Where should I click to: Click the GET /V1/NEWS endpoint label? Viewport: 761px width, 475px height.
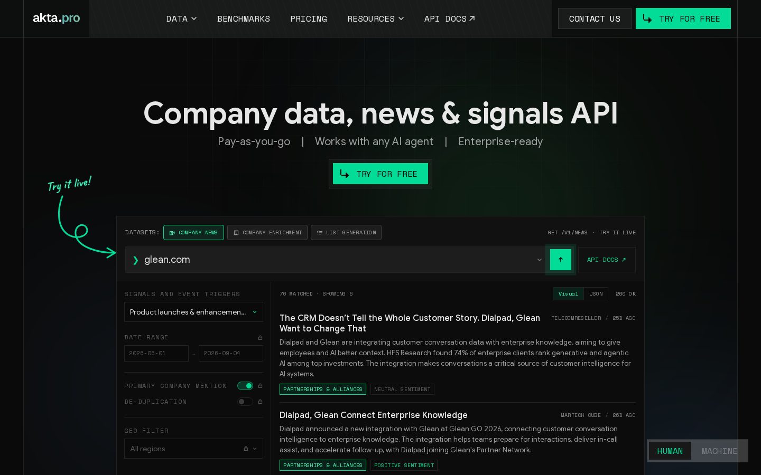(568, 232)
